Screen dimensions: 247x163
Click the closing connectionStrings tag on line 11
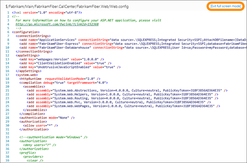[x=34, y=52]
